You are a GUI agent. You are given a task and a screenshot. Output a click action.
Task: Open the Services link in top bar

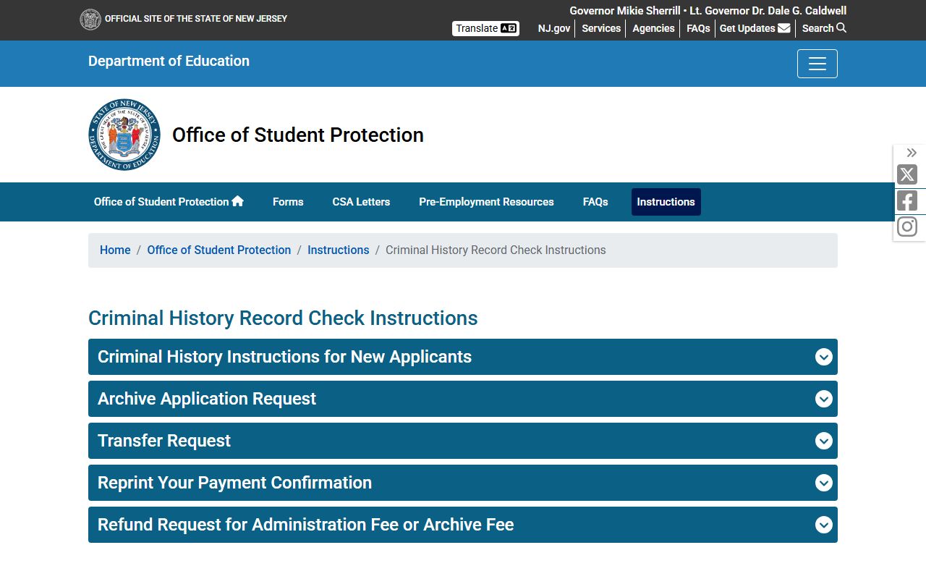[601, 28]
